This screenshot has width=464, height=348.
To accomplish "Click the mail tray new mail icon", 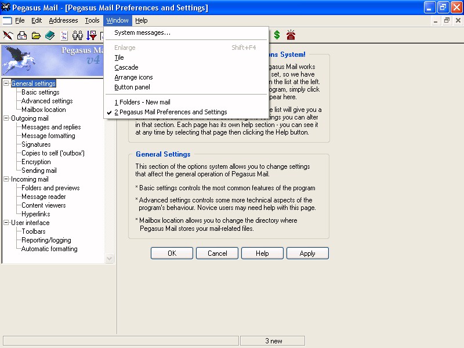I will (x=22, y=35).
